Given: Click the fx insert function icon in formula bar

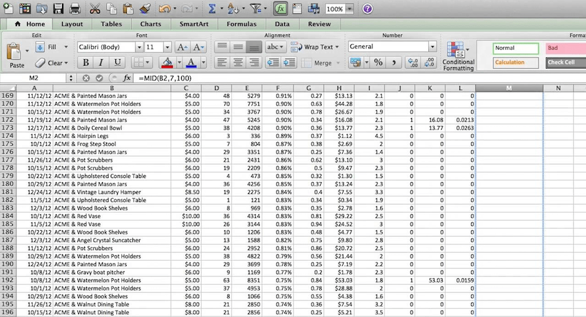Looking at the screenshot, I should [x=127, y=78].
